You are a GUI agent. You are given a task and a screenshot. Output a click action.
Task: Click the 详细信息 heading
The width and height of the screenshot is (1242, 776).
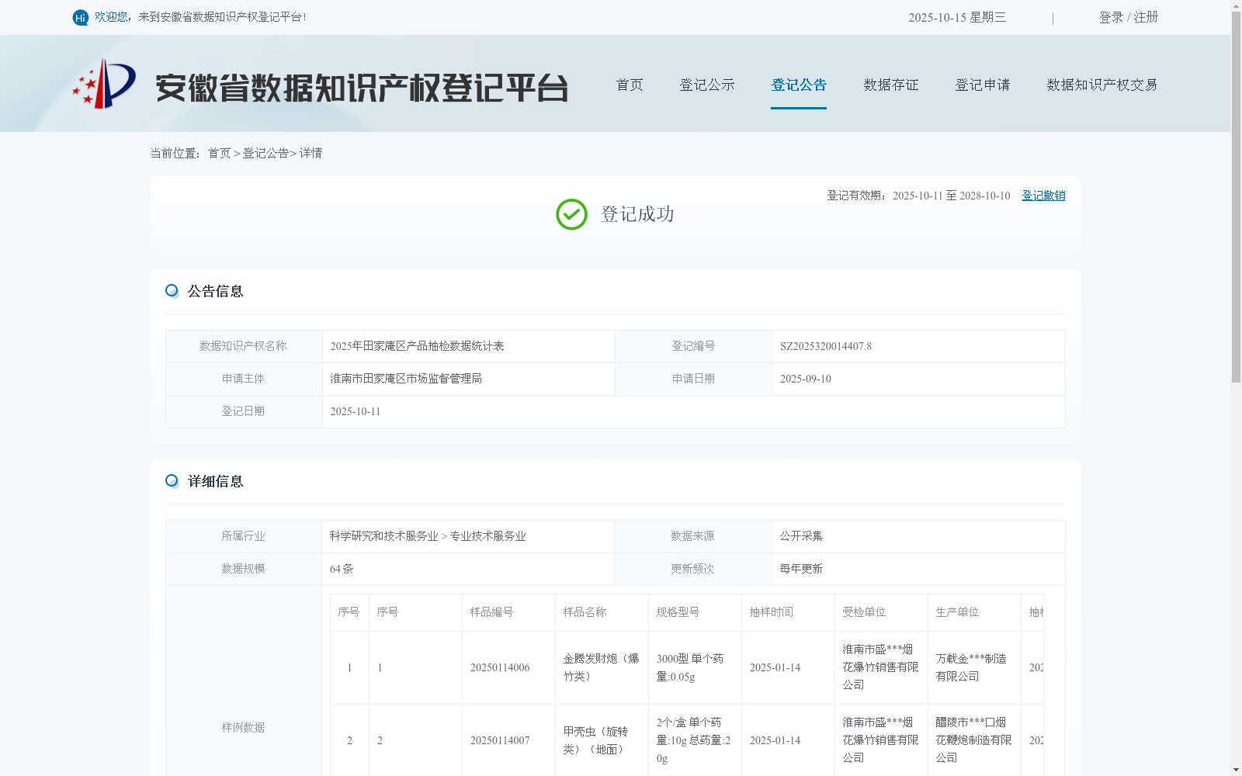click(x=216, y=481)
